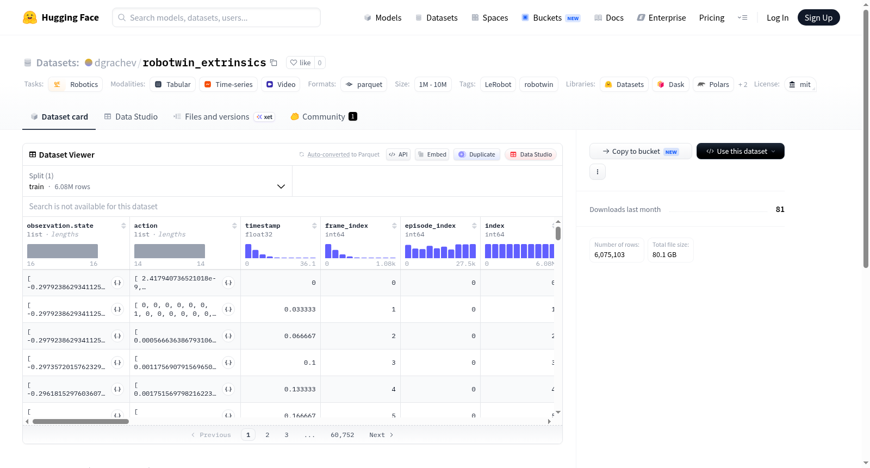Click the Embed button
This screenshot has height=468, width=870.
click(x=432, y=154)
